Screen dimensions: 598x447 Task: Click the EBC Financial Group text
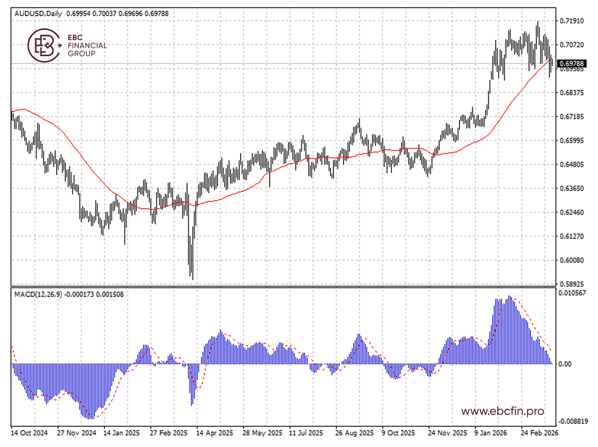click(x=87, y=45)
